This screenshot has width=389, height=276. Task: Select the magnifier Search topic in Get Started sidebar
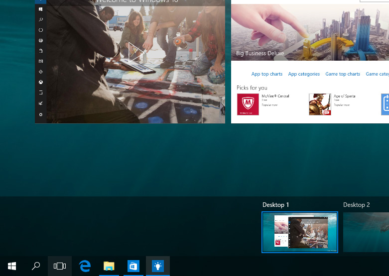coord(41,19)
